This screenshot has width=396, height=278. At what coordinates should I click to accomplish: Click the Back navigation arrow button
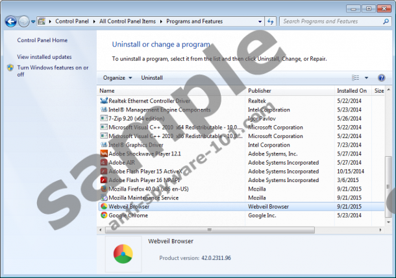click(x=11, y=21)
